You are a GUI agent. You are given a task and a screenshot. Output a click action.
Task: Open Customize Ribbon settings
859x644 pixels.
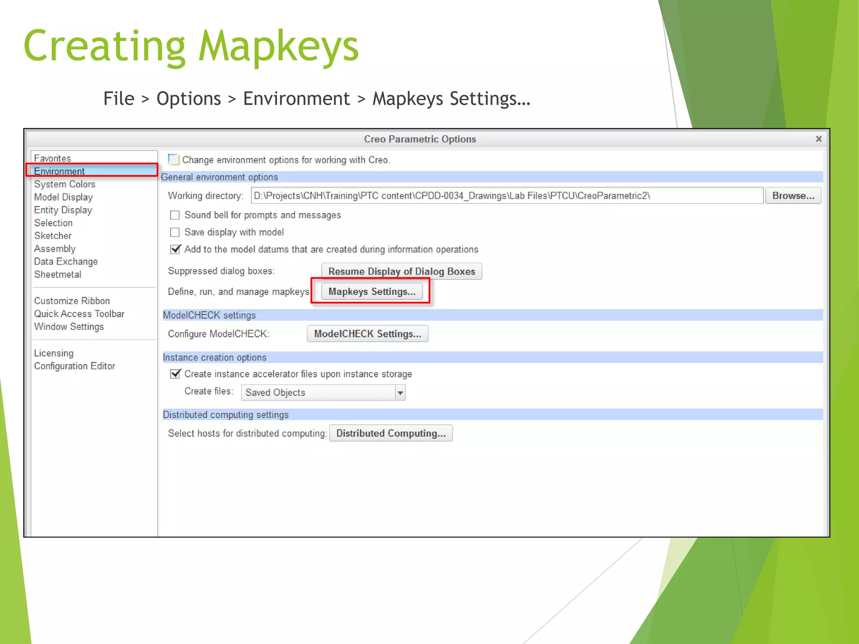[72, 301]
